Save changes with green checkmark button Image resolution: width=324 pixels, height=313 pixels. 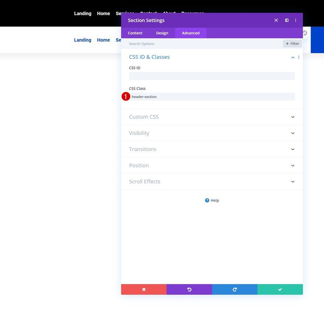pyautogui.click(x=280, y=289)
